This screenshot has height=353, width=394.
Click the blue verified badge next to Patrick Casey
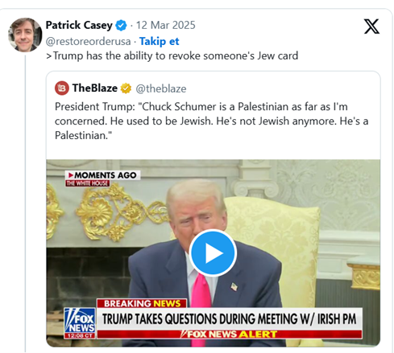121,26
